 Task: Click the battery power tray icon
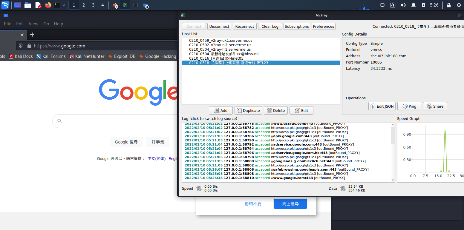(423, 5)
